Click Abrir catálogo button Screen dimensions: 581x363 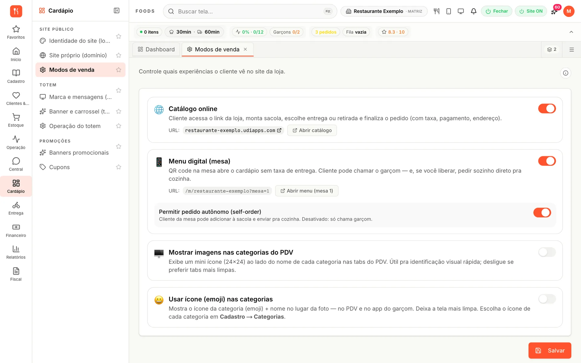click(312, 130)
